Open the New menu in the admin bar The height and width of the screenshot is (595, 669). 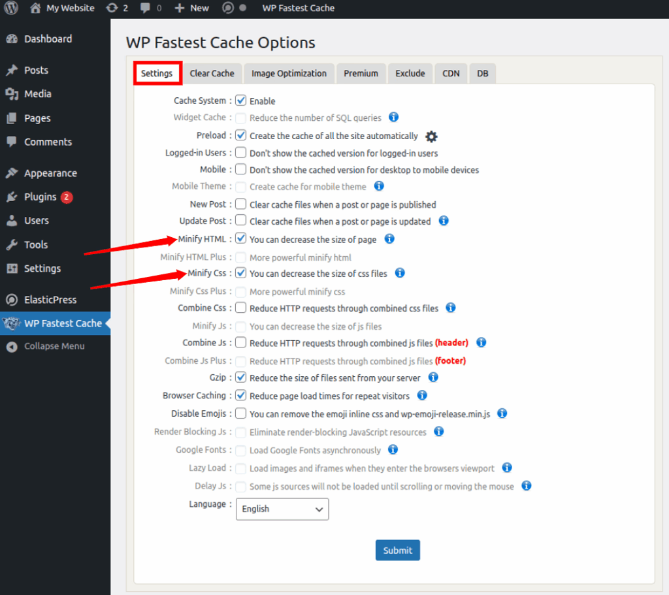(191, 8)
